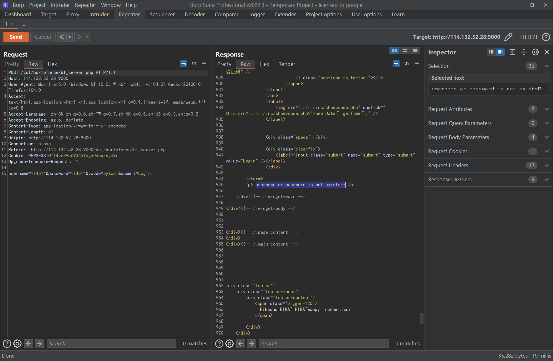Viewport: 553px width, 361px height.
Task: Open next-history dropdown arrow
Action: (x=87, y=37)
